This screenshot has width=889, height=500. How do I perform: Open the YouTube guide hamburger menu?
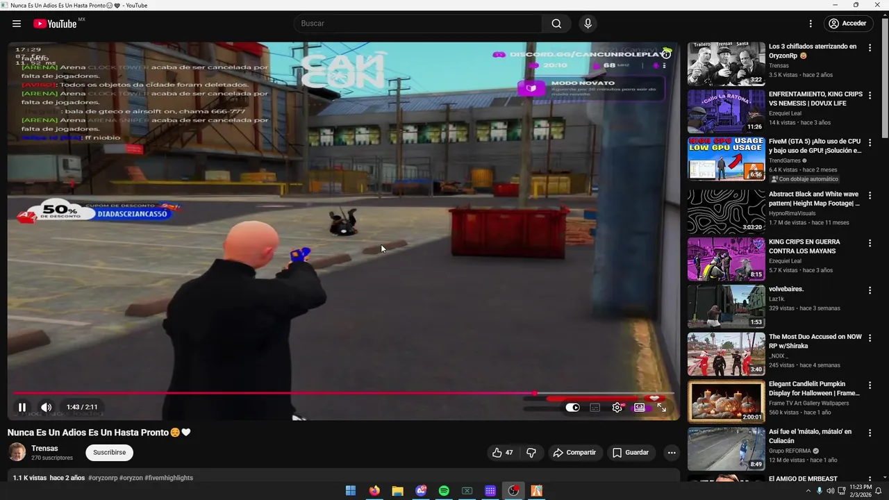coord(17,24)
